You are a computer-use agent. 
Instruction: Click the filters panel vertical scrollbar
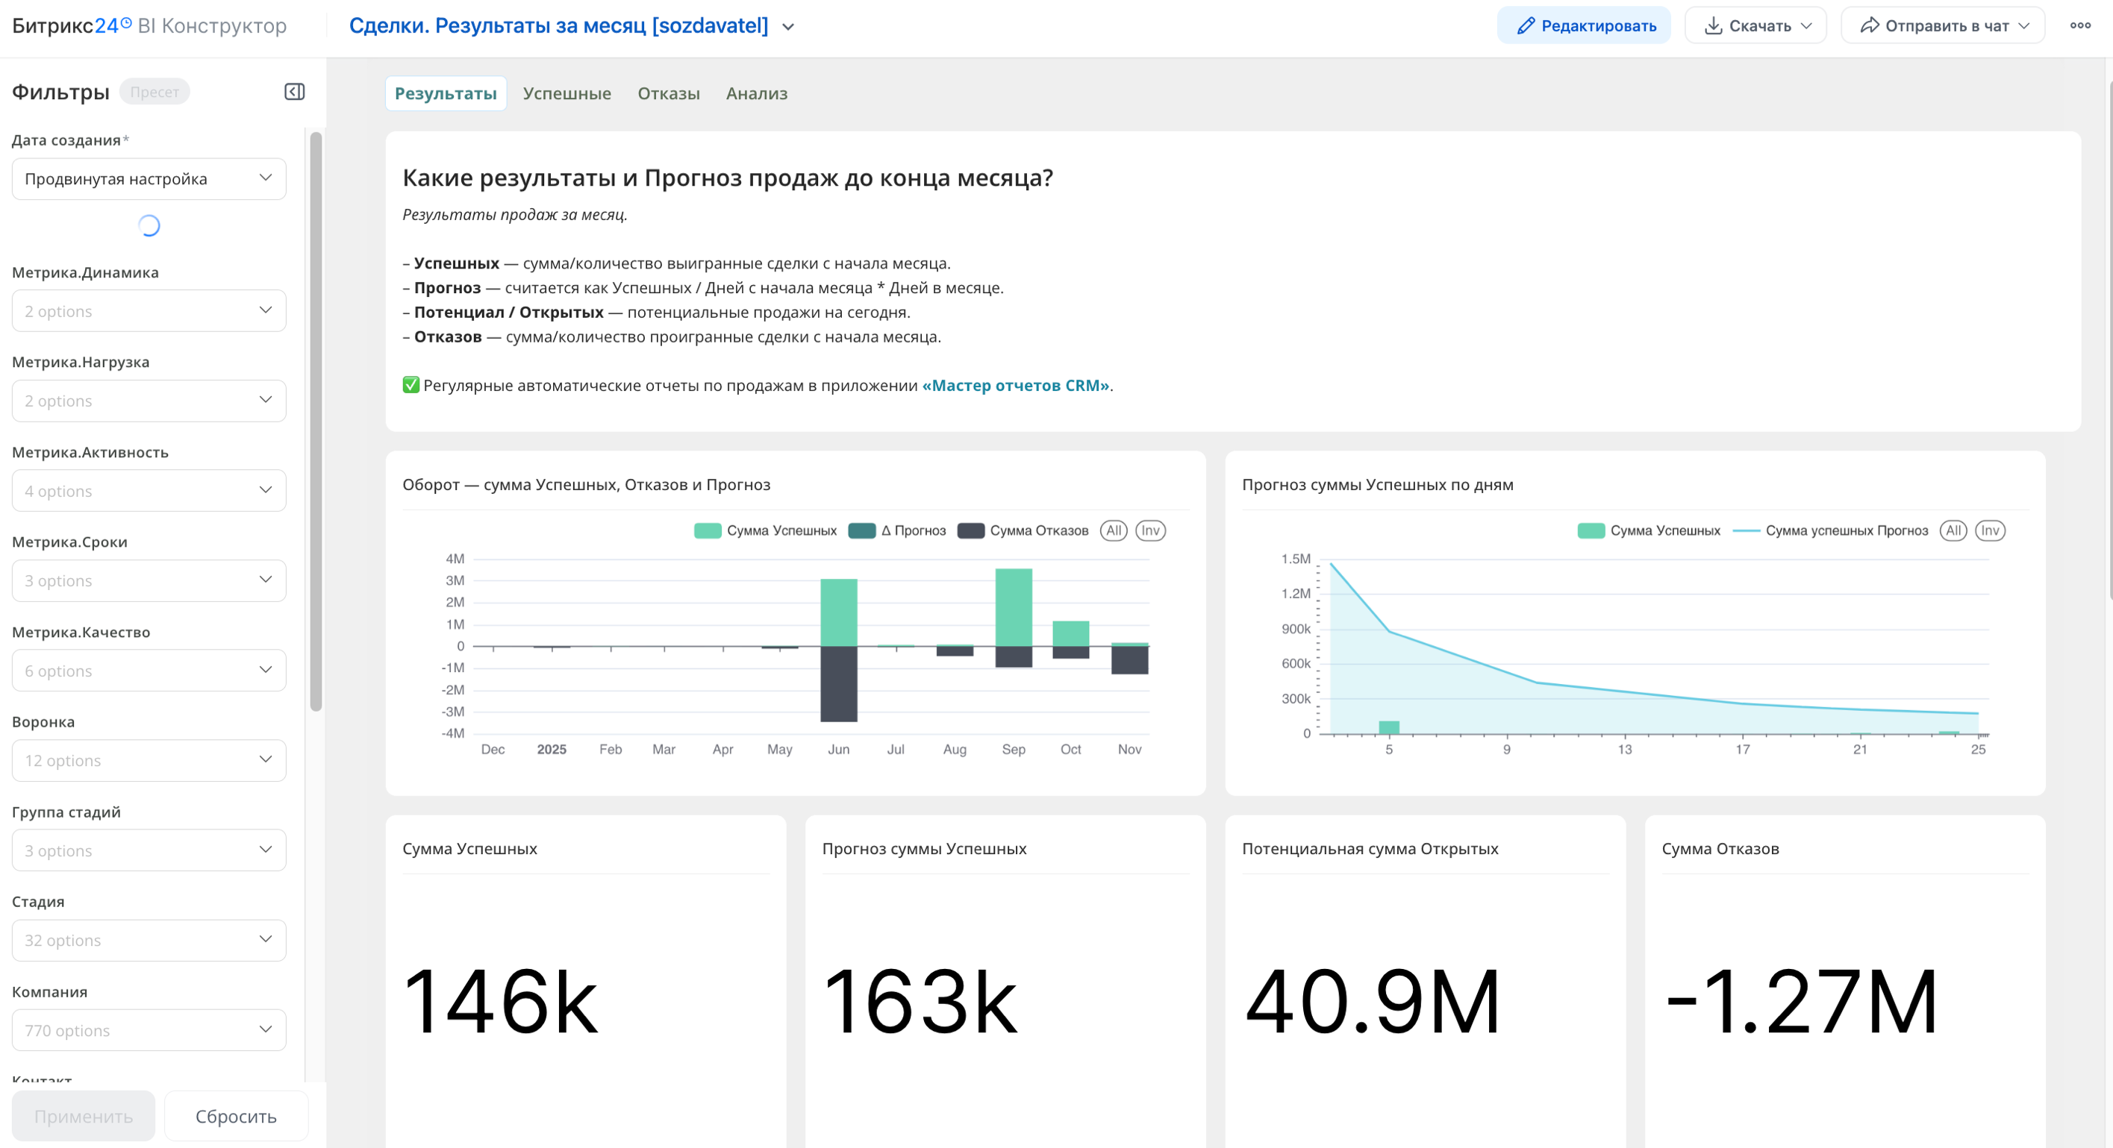316,422
